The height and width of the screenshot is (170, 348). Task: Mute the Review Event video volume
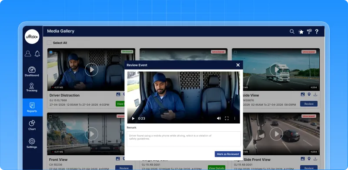[x=219, y=119]
